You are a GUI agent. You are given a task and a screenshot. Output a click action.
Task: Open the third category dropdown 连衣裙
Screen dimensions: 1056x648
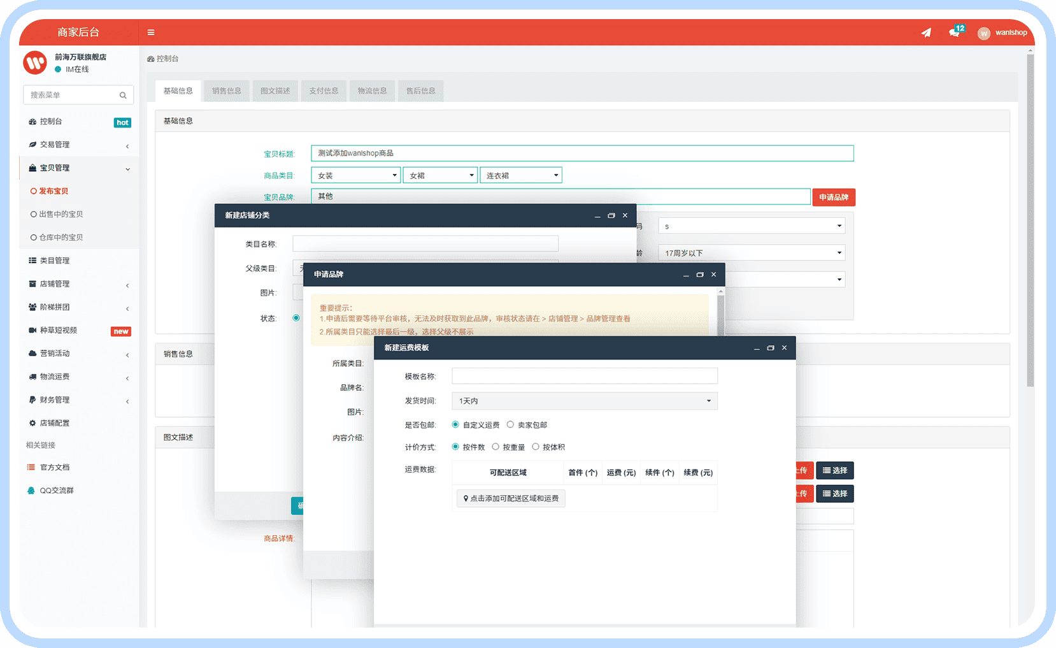[x=521, y=175]
